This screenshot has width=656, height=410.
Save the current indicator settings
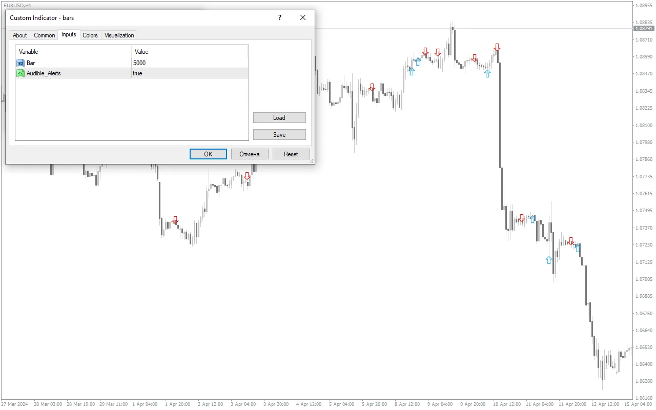(x=279, y=134)
